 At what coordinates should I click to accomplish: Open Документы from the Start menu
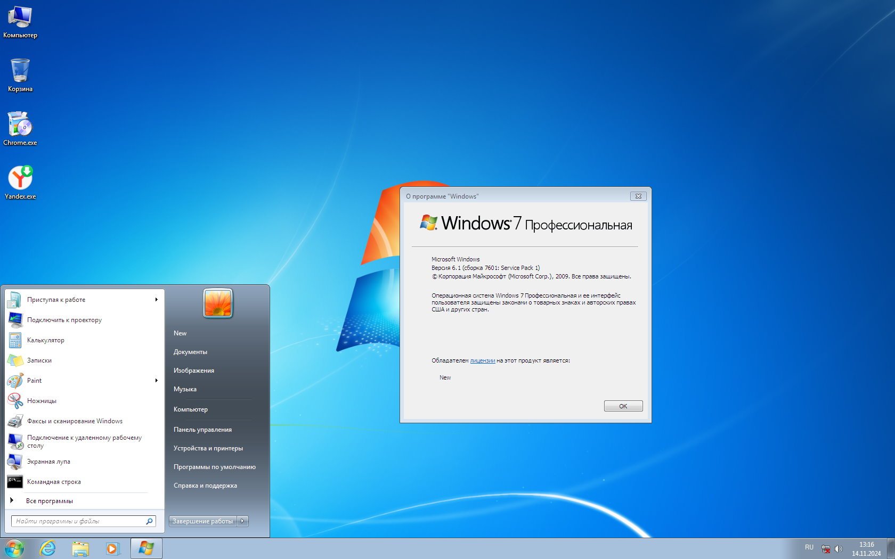tap(190, 352)
